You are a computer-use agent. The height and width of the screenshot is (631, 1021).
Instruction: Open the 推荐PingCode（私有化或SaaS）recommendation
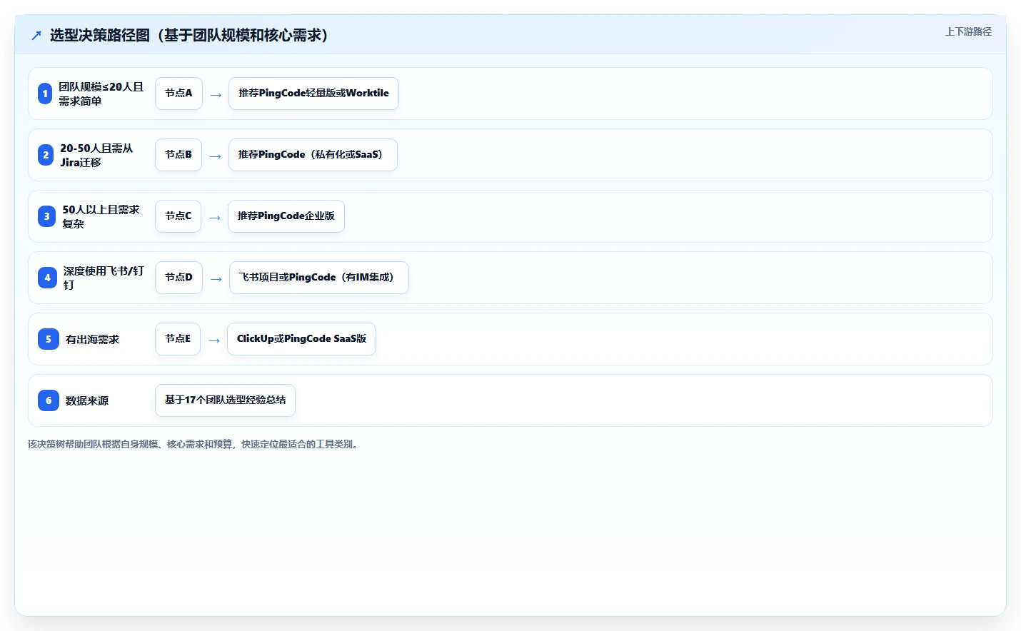[313, 155]
